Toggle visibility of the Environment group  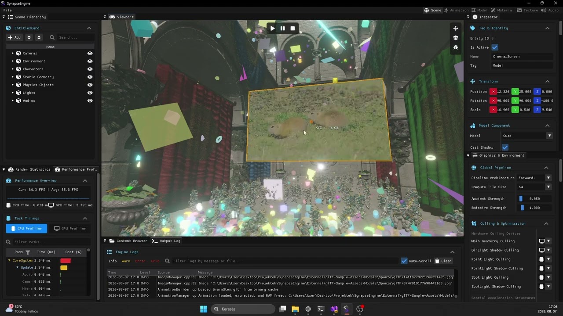pos(90,61)
